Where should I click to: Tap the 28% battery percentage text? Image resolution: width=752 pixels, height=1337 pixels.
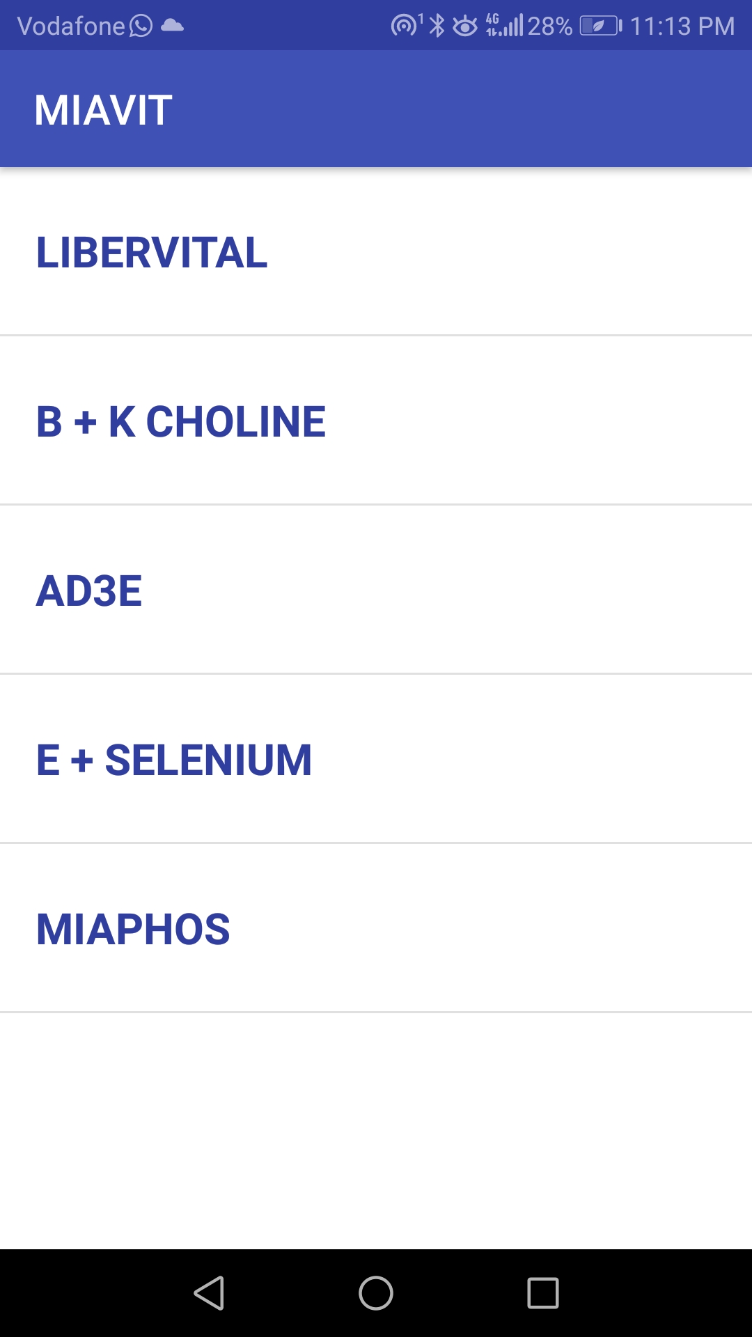click(x=549, y=26)
